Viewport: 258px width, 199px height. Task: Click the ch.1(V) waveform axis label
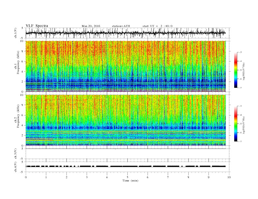[16, 33]
